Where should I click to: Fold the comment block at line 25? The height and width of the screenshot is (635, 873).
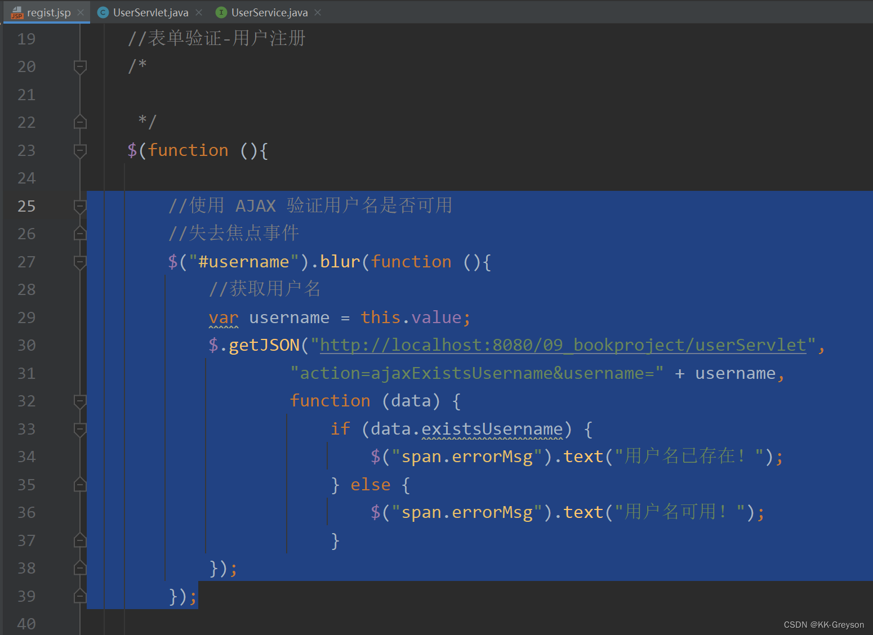pos(80,207)
